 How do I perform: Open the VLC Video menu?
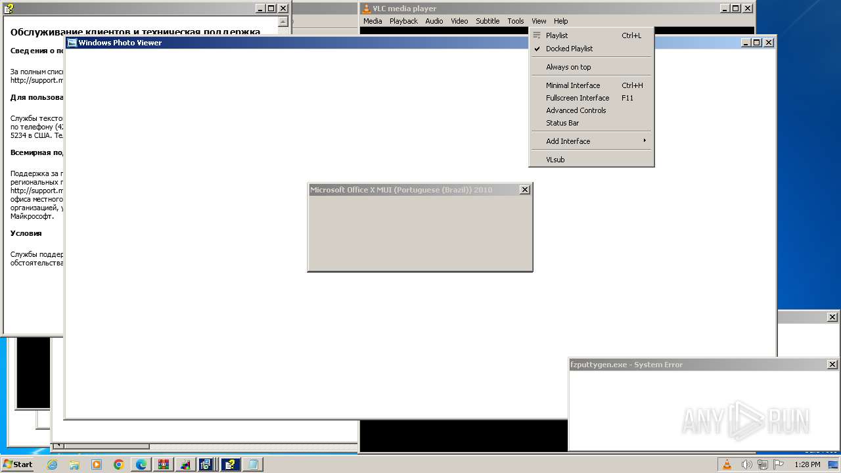click(x=459, y=21)
